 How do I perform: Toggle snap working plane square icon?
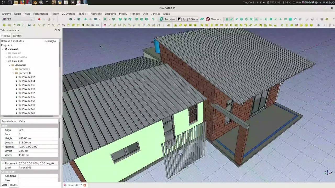pyautogui.click(x=290, y=19)
